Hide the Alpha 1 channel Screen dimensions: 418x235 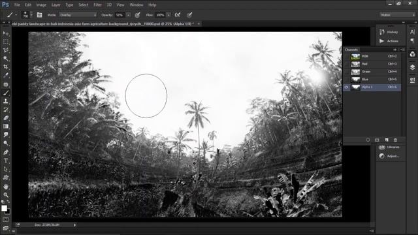[x=346, y=87]
